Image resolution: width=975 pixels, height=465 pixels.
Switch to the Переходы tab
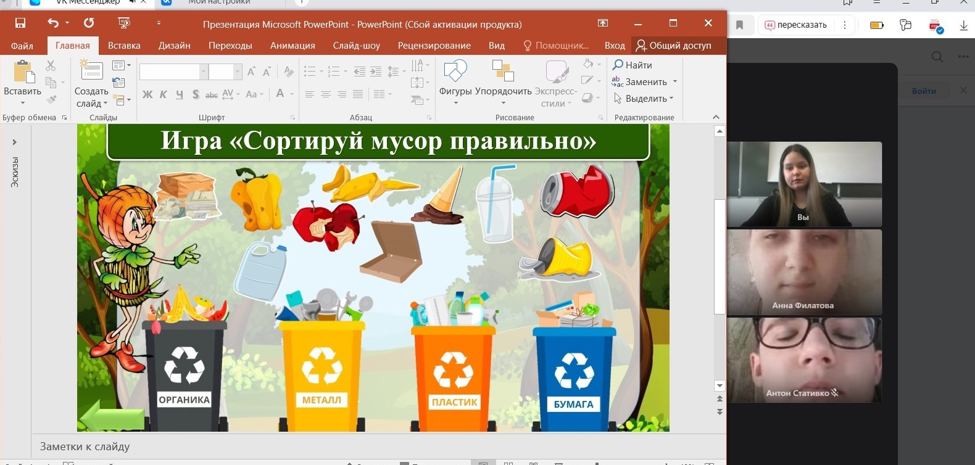click(230, 45)
